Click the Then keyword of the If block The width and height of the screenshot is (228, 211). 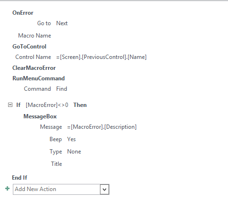point(80,105)
